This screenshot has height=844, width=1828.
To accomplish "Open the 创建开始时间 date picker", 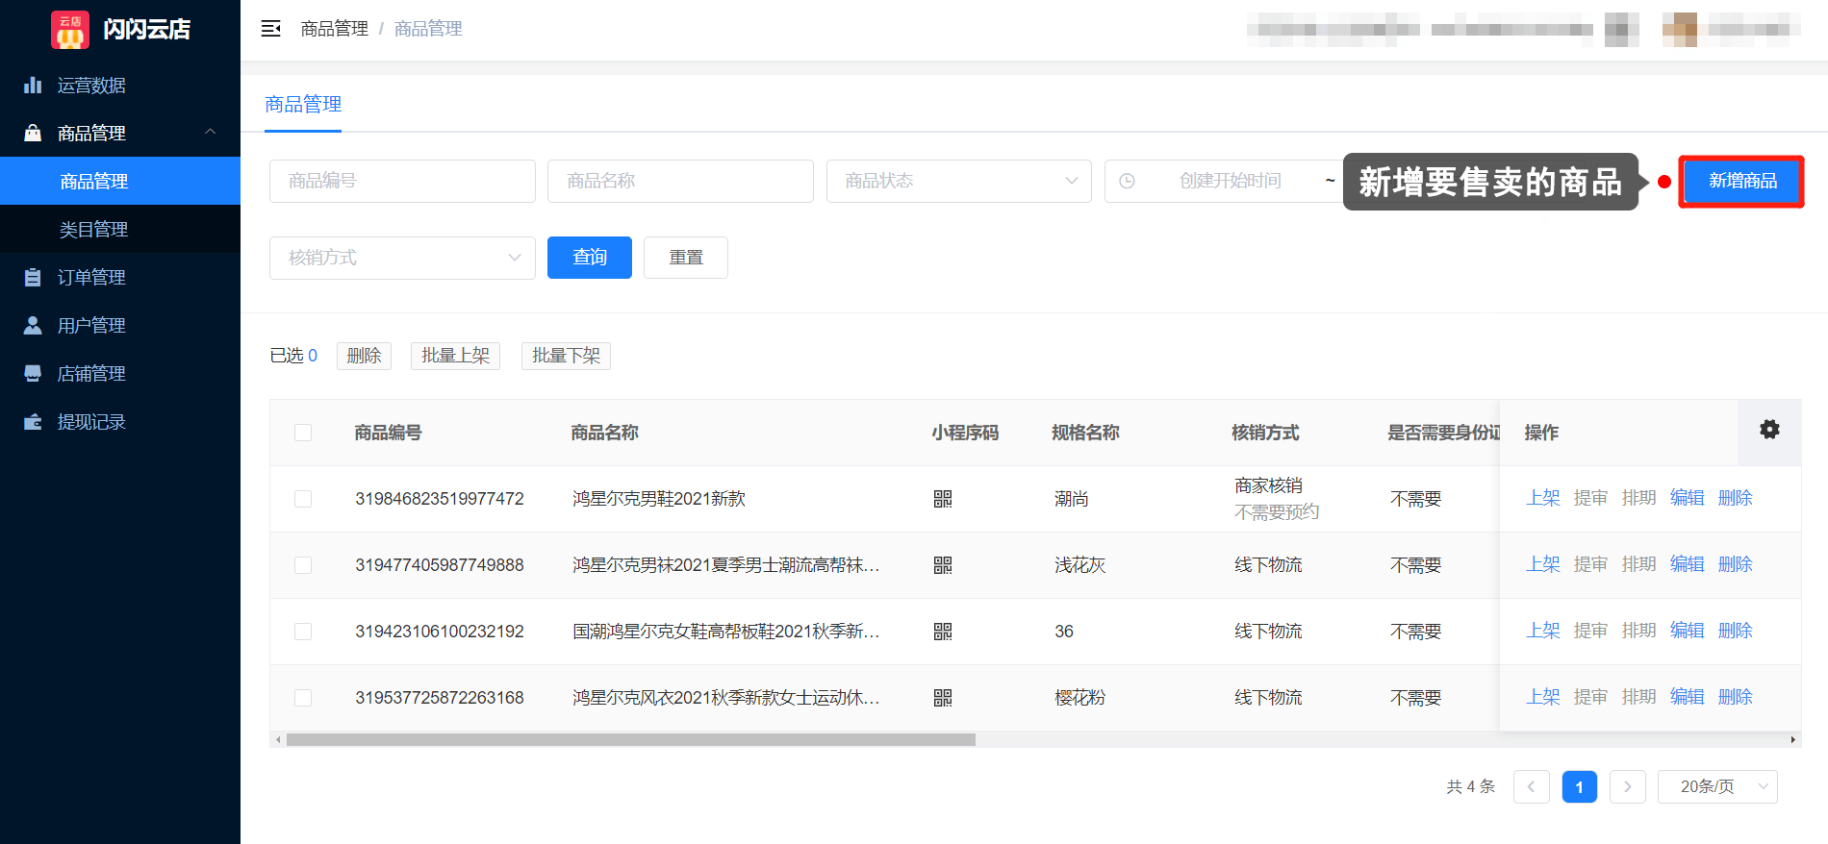I will [x=1230, y=181].
